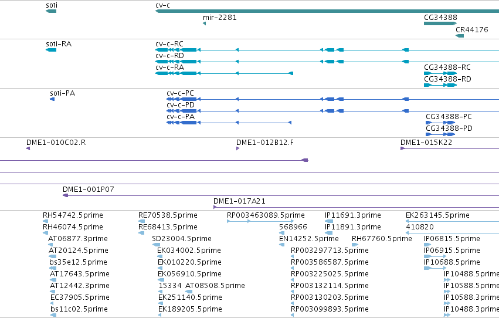
Task: Select the DME1-015K22 clone
Action: coord(450,148)
